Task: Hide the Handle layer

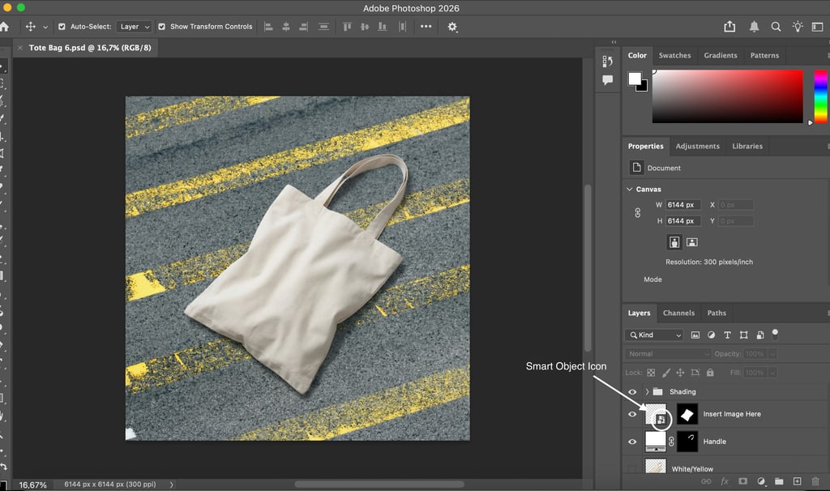Action: pyautogui.click(x=632, y=442)
